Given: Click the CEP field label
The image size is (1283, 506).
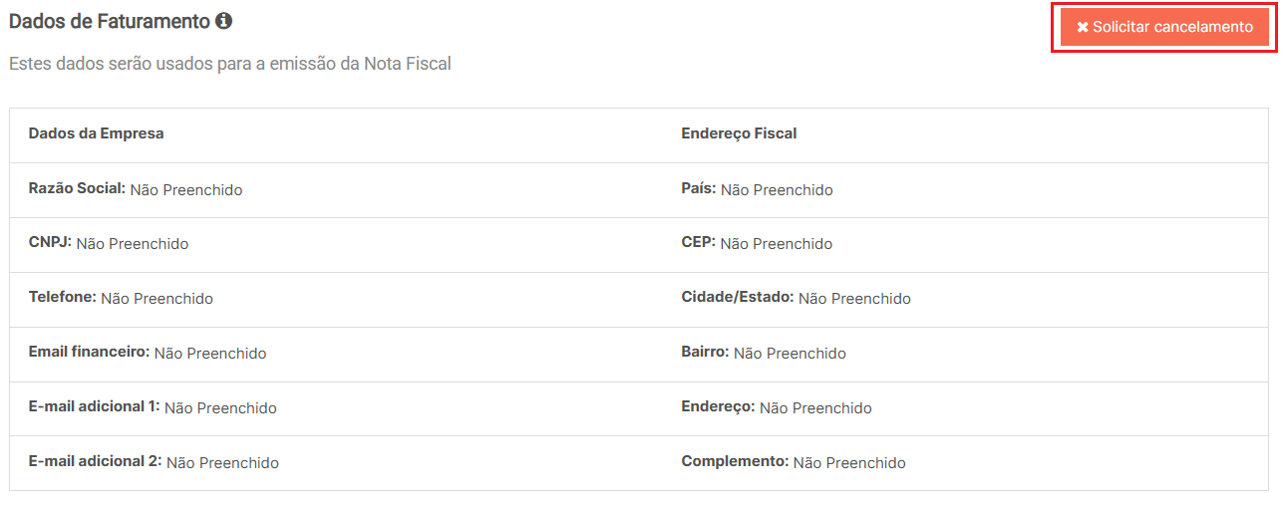Looking at the screenshot, I should click(698, 243).
